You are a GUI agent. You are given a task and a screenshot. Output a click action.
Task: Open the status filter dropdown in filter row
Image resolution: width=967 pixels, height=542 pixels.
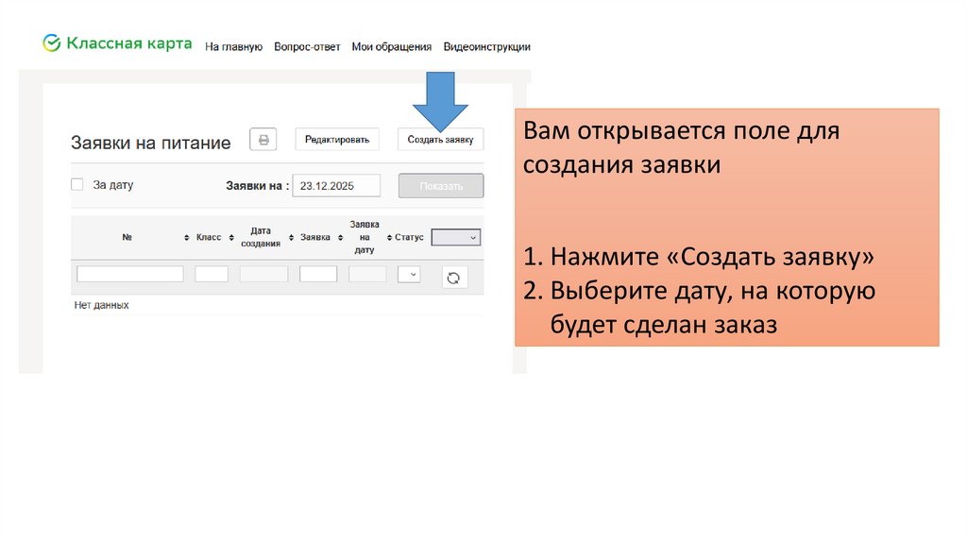pos(409,275)
